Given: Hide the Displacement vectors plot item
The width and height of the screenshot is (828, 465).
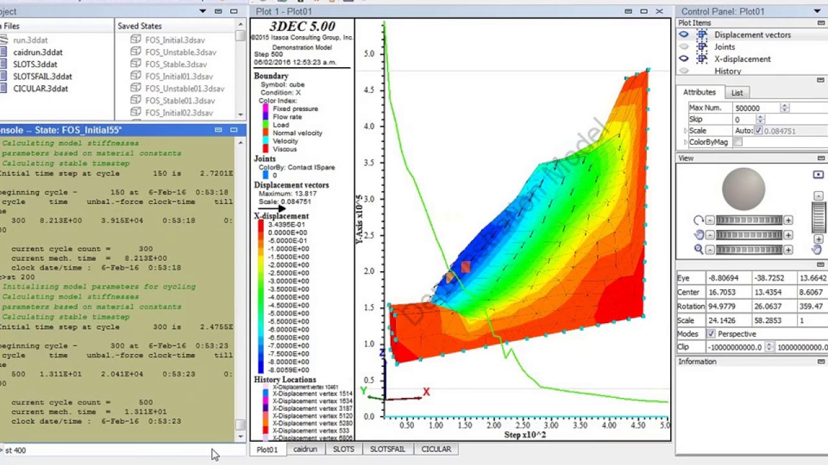Looking at the screenshot, I should pos(684,35).
